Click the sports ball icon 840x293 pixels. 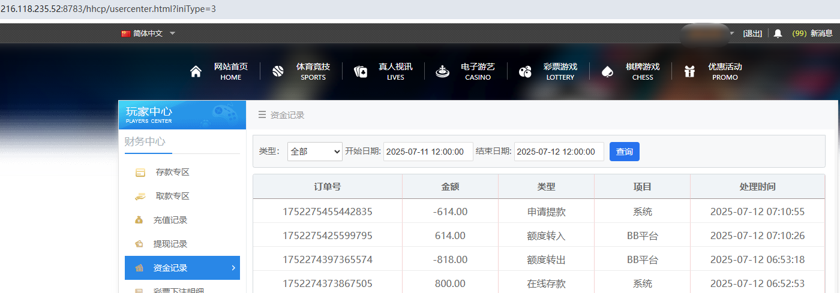(x=278, y=72)
